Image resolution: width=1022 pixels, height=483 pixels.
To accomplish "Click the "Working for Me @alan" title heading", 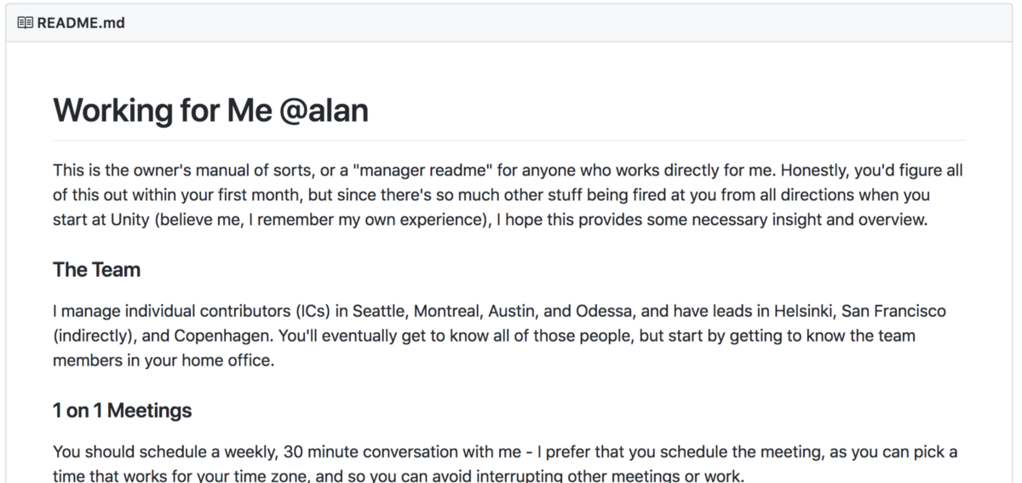I will (x=210, y=111).
